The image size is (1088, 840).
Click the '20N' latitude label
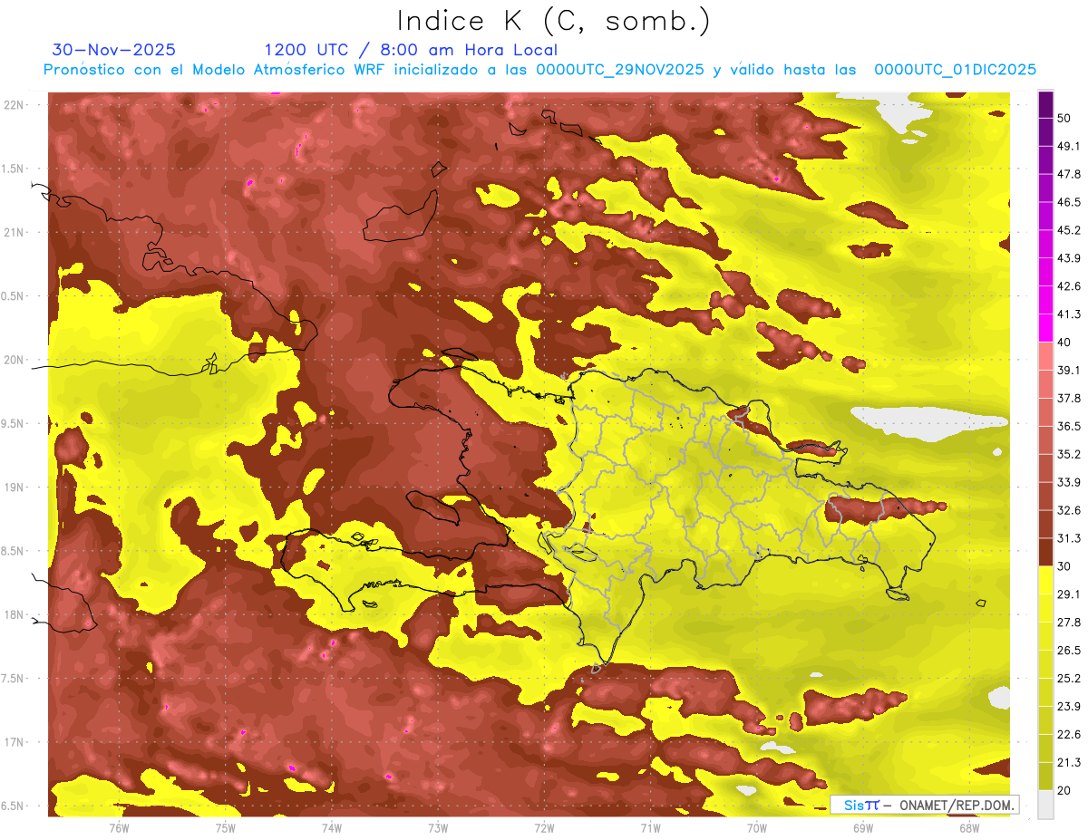pos(14,360)
